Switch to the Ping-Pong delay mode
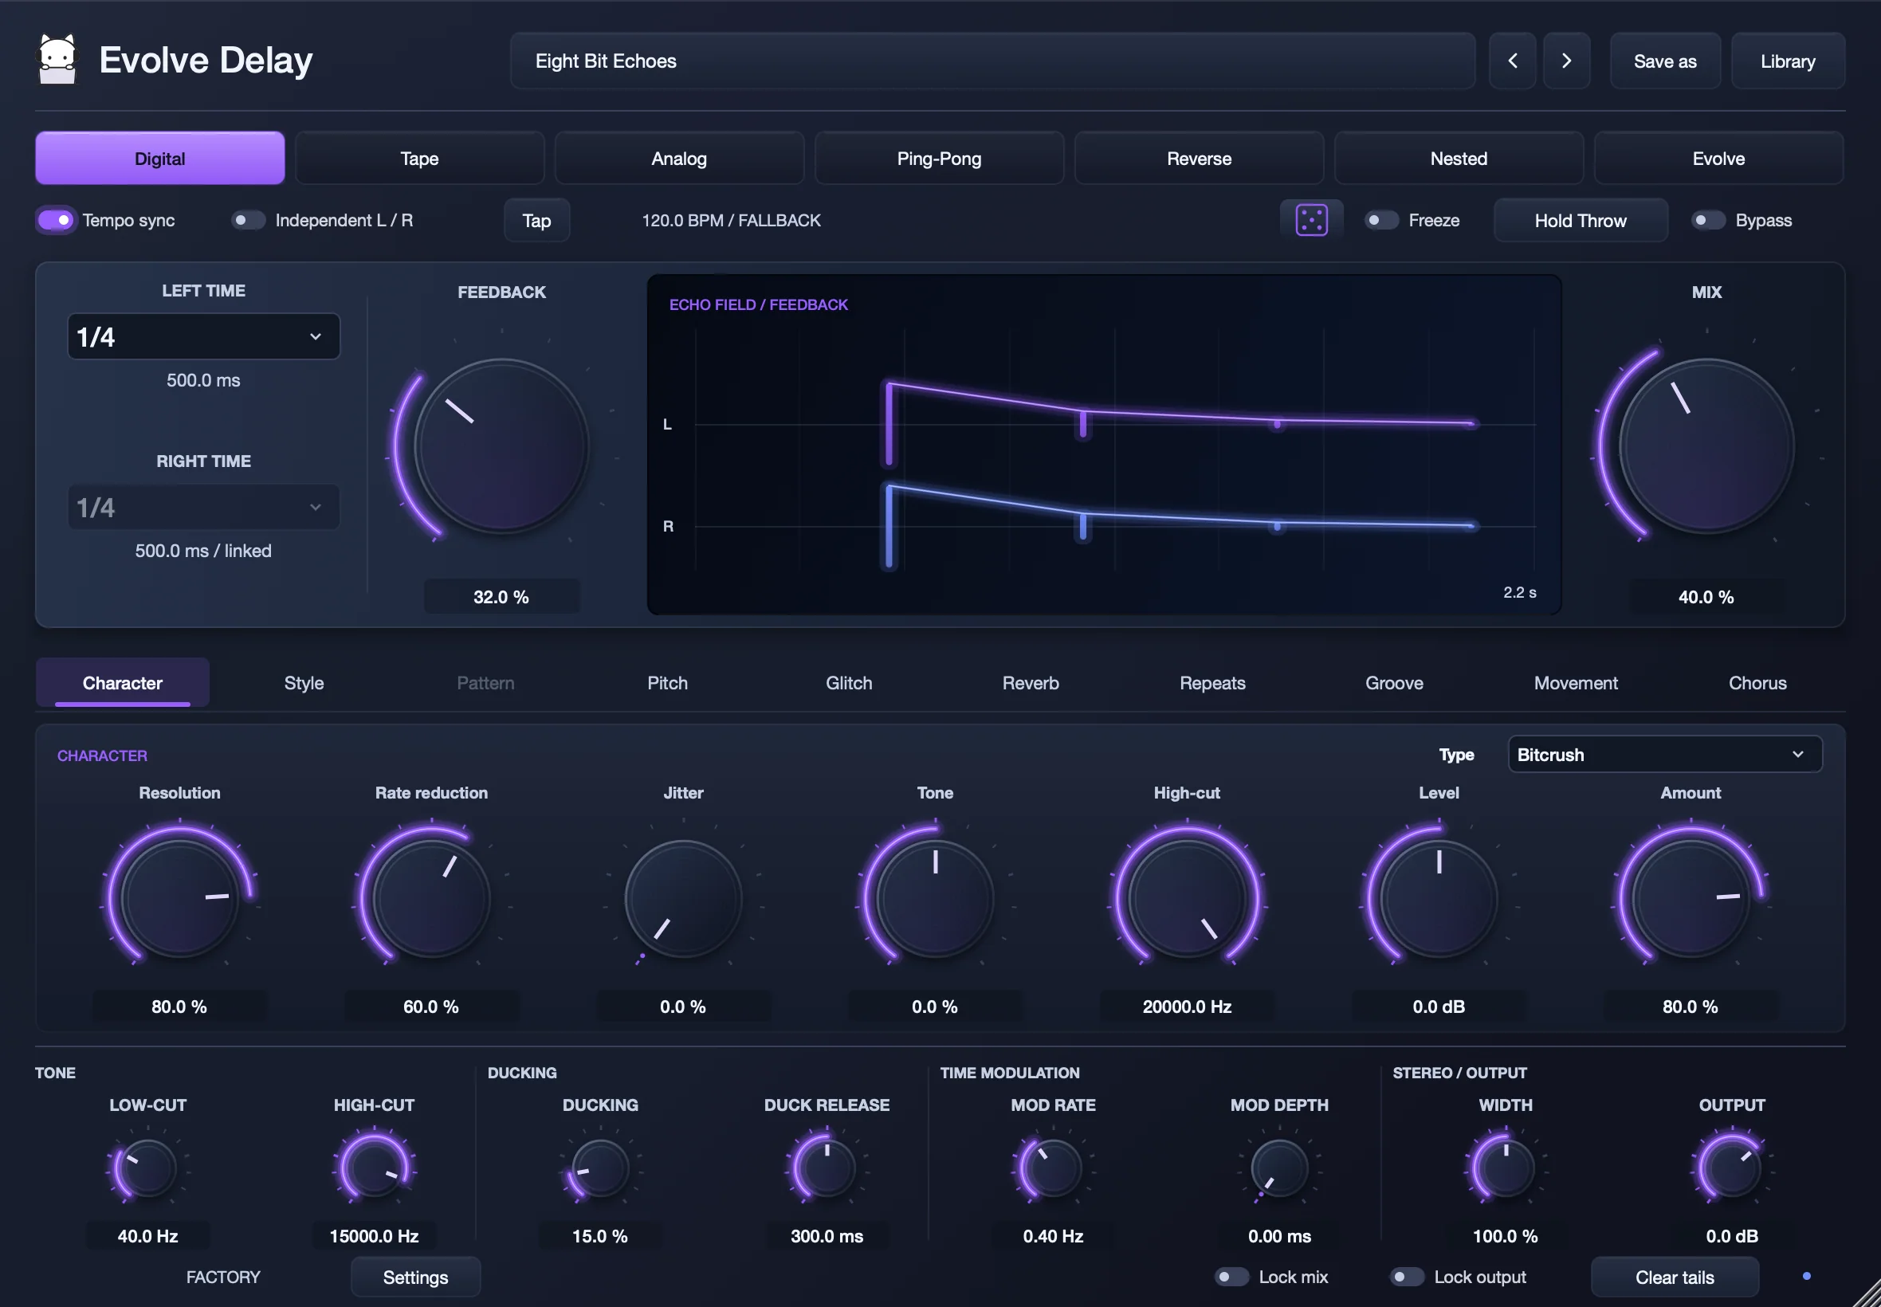Screen dimensions: 1881x1307 (x=938, y=158)
